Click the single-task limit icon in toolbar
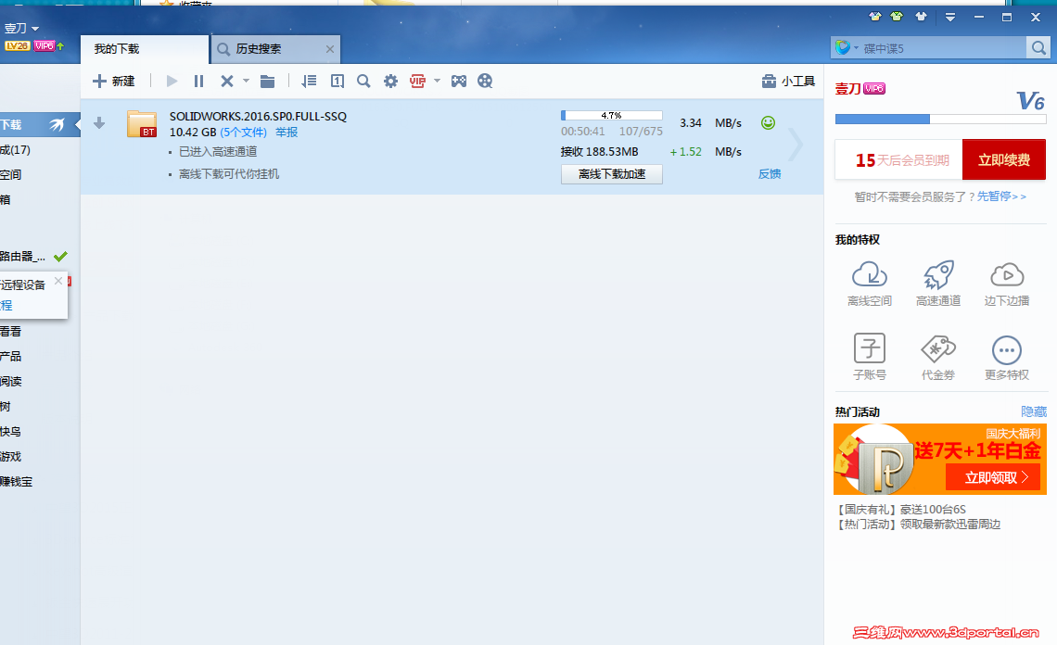Image resolution: width=1057 pixels, height=645 pixels. [x=337, y=82]
